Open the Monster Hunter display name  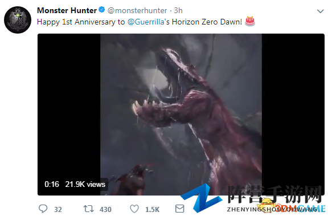(67, 10)
